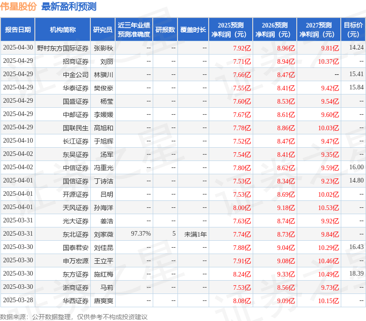Select the 研究员 column header
Image resolution: width=366 pixels, height=321 pixels.
pos(103,30)
